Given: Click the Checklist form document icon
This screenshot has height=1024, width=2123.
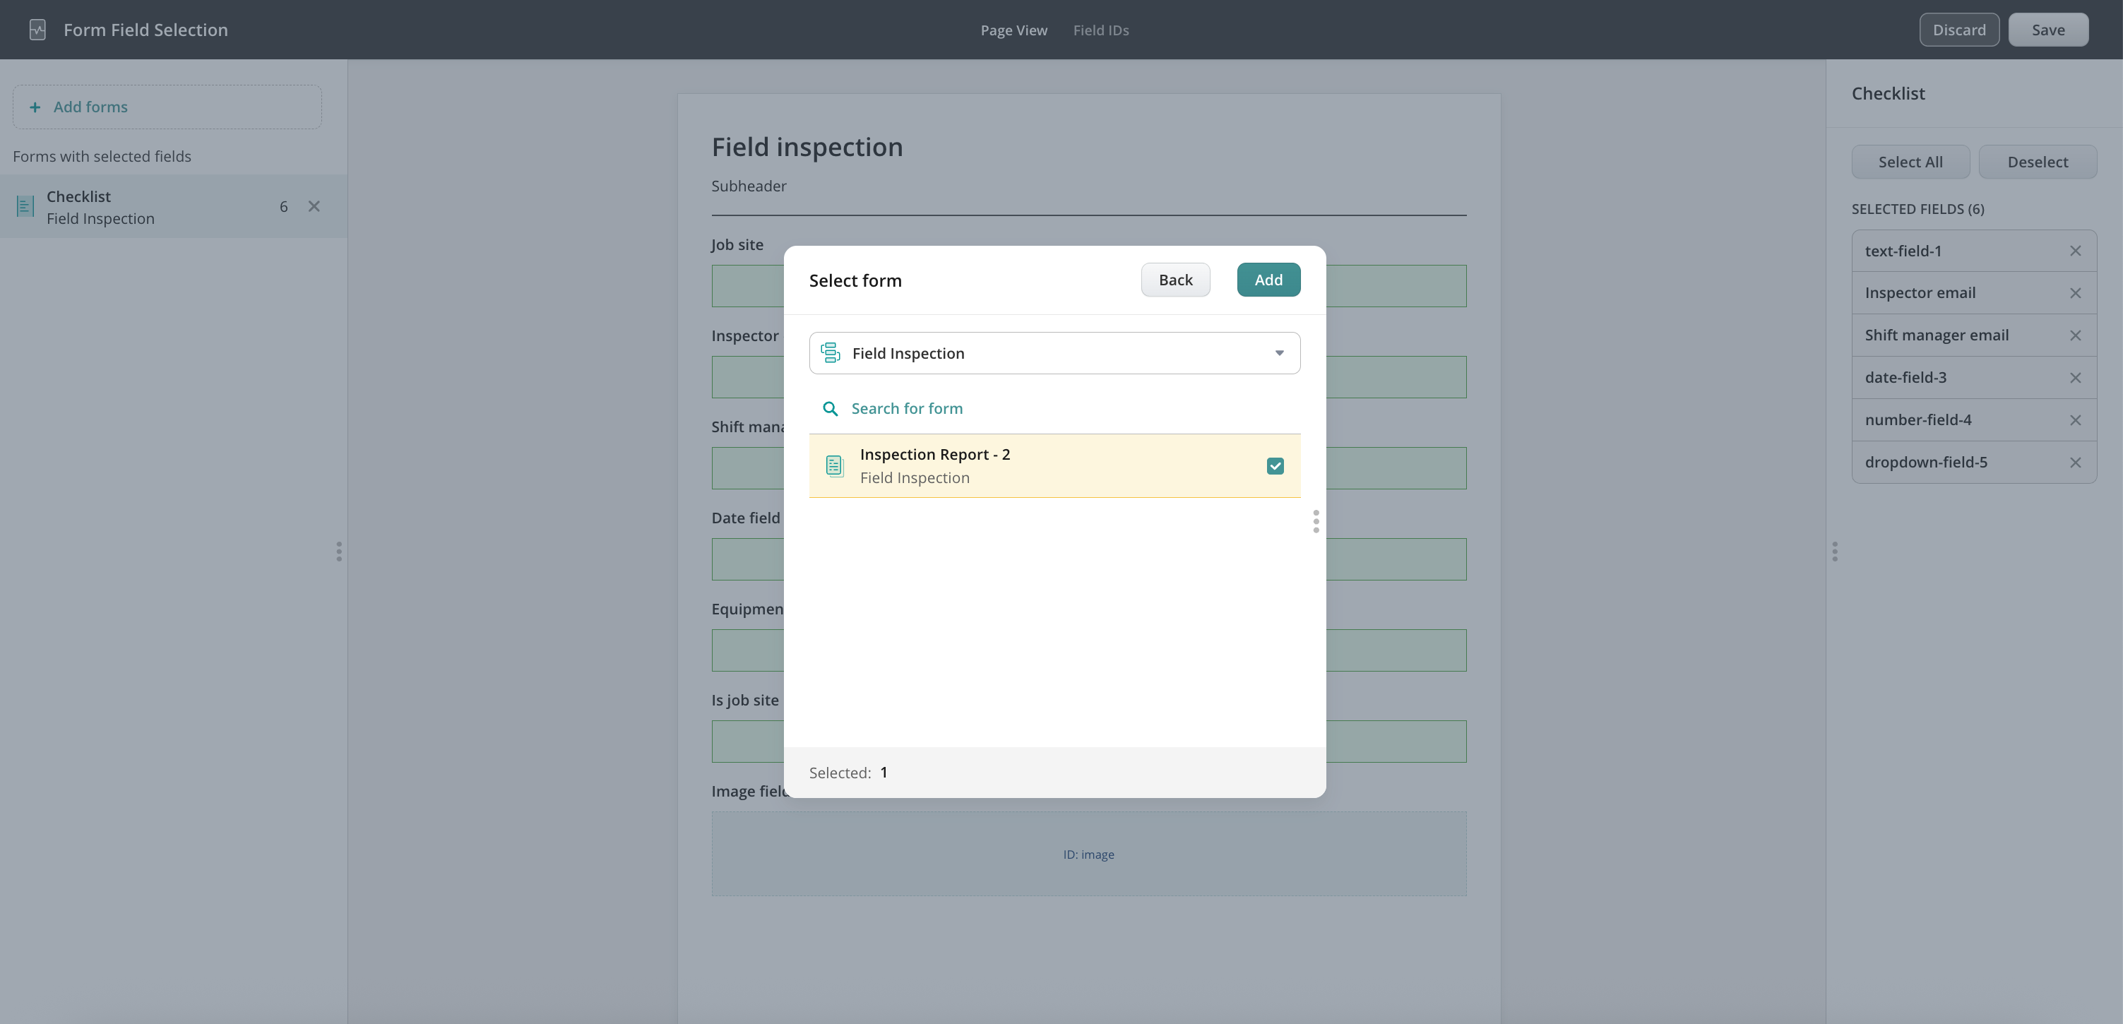Looking at the screenshot, I should [25, 207].
